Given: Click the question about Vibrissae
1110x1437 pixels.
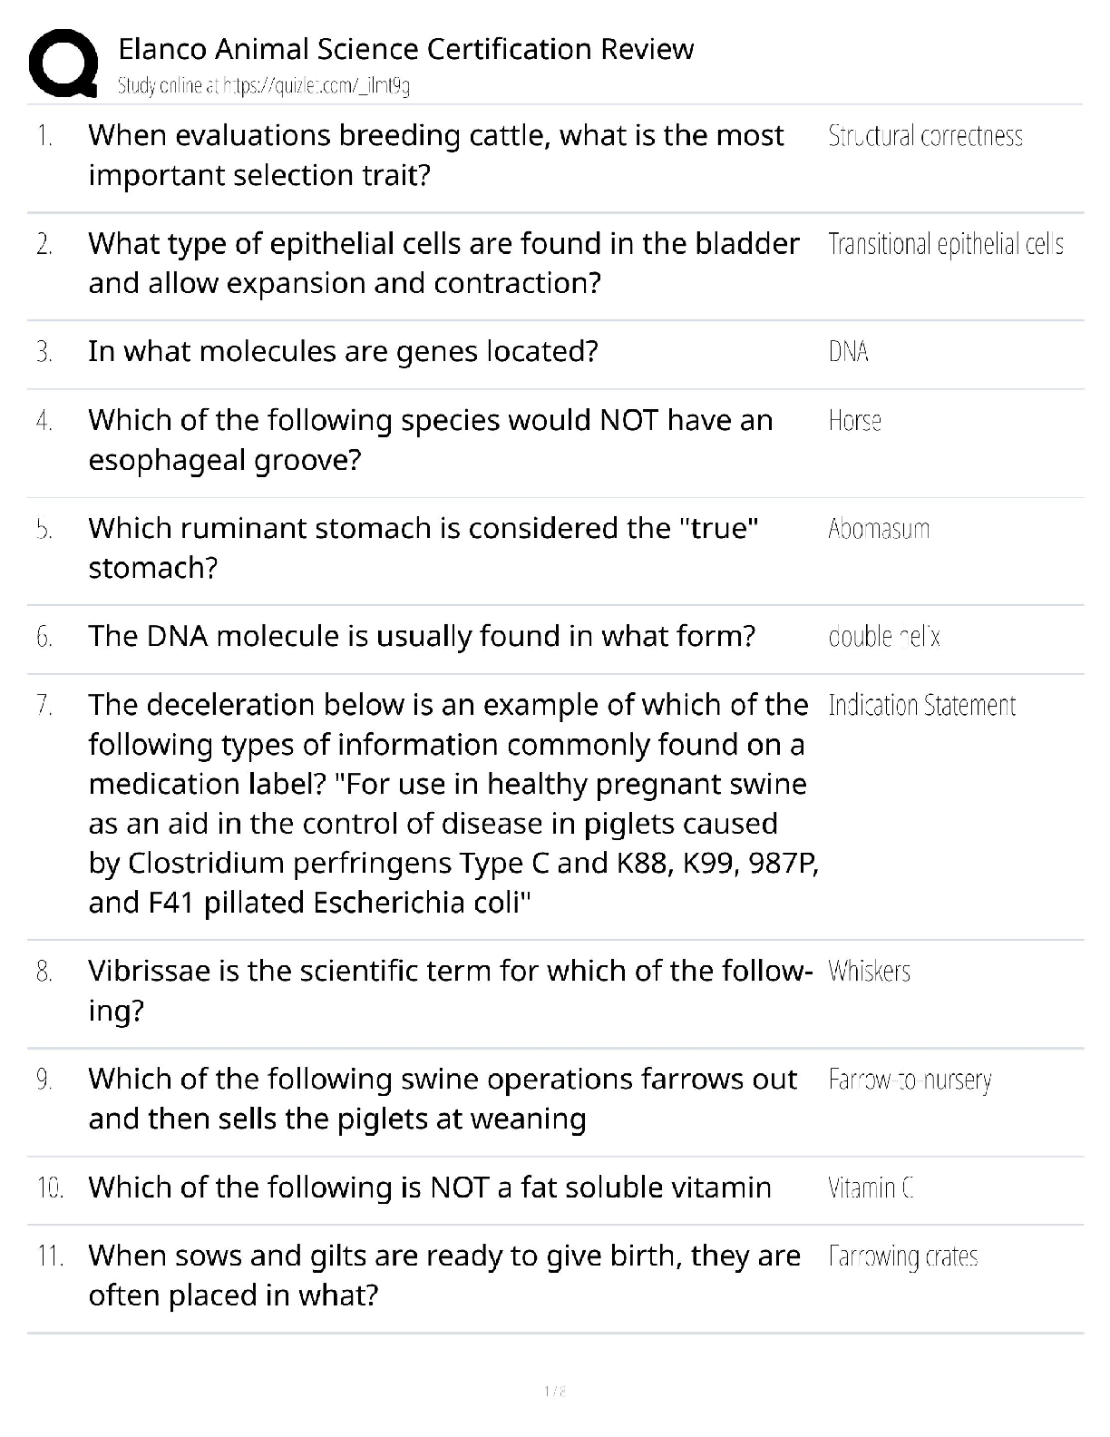Looking at the screenshot, I should (x=449, y=991).
